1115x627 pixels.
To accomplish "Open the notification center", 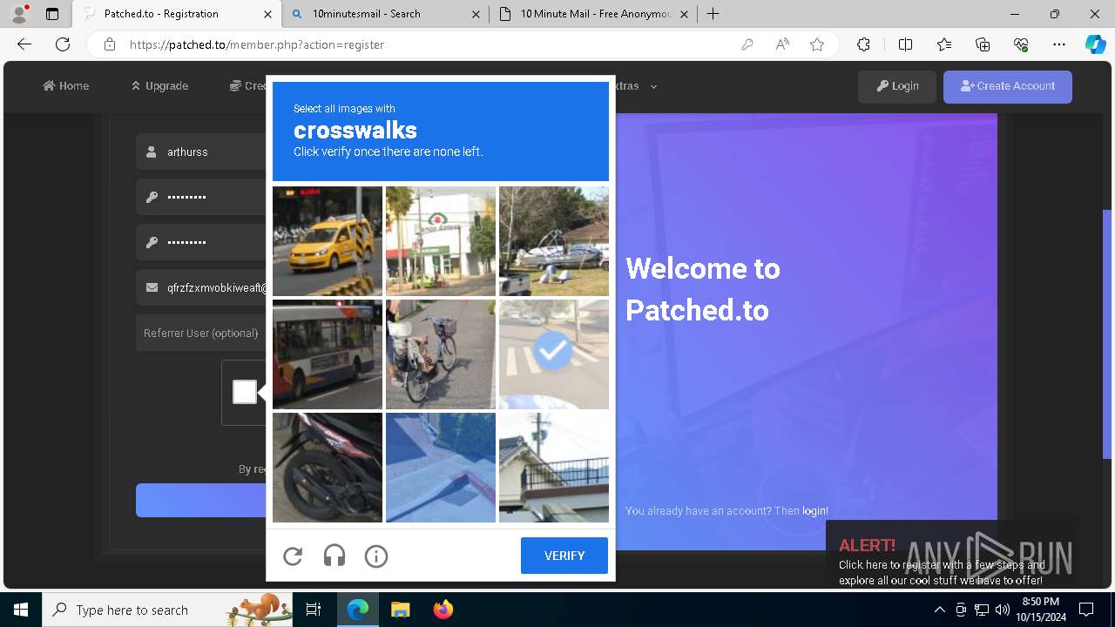I will (x=1086, y=610).
